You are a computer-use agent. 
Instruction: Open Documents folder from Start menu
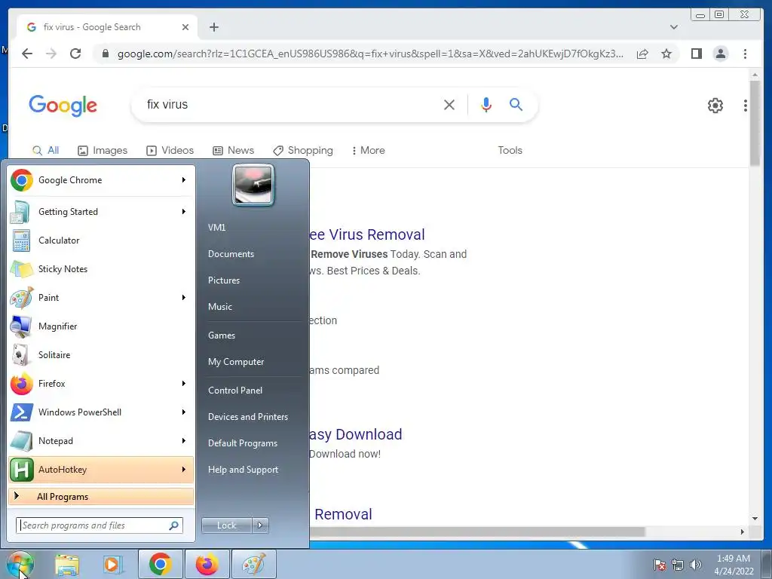[x=231, y=253]
